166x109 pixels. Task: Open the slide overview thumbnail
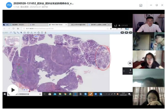pyautogui.click(x=12, y=41)
